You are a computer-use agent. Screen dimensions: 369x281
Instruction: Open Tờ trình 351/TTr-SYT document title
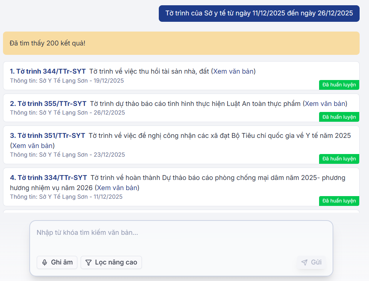click(48, 136)
